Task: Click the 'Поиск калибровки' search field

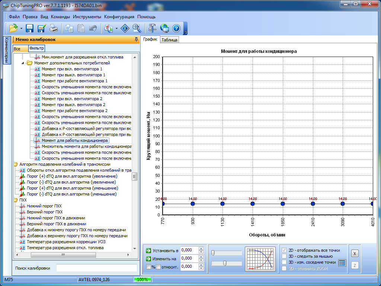Action: (x=96, y=268)
